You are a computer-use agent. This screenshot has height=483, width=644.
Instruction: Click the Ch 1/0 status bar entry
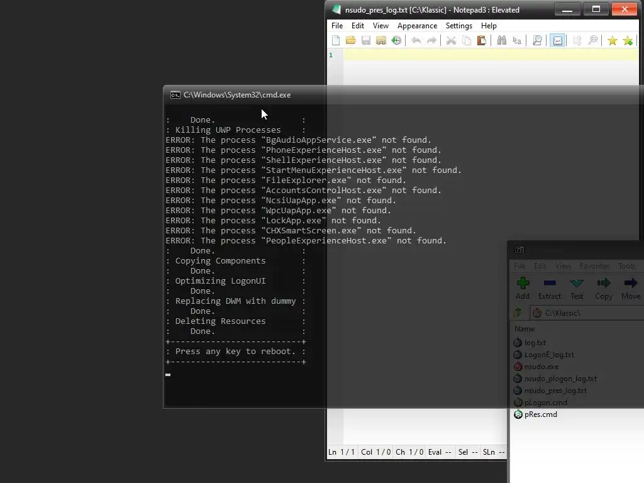coord(409,452)
